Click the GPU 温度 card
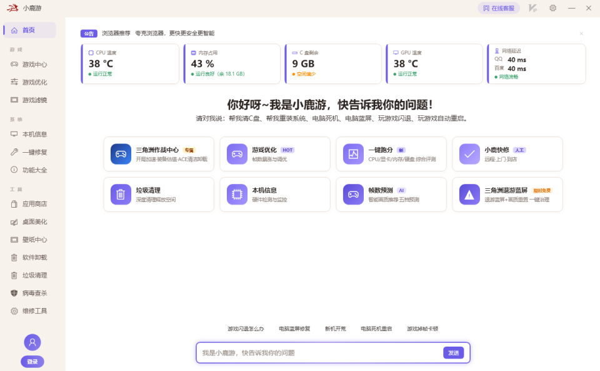 pyautogui.click(x=434, y=64)
